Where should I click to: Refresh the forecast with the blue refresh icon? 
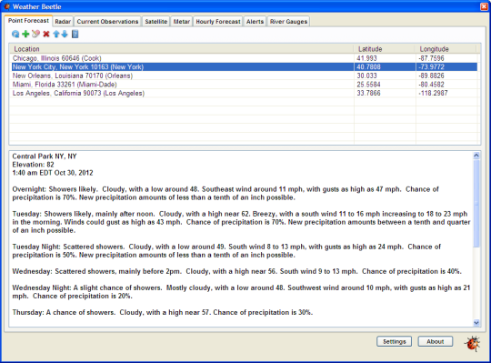(x=15, y=34)
